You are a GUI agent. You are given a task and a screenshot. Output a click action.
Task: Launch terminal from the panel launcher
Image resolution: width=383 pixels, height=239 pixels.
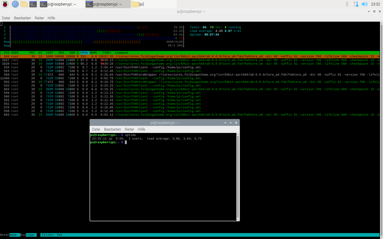(33, 4)
